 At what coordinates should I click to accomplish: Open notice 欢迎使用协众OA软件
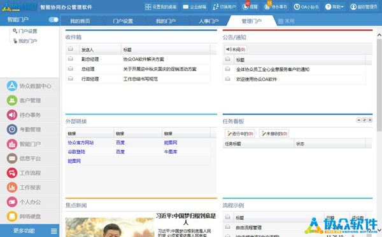(x=257, y=79)
